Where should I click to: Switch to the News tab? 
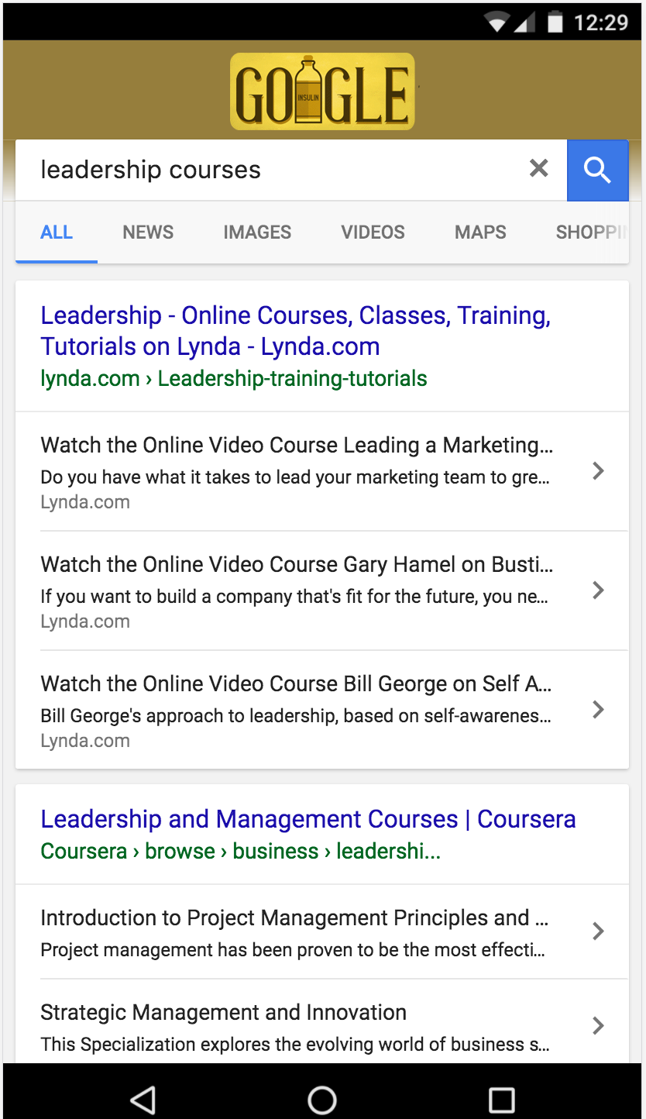pyautogui.click(x=148, y=232)
